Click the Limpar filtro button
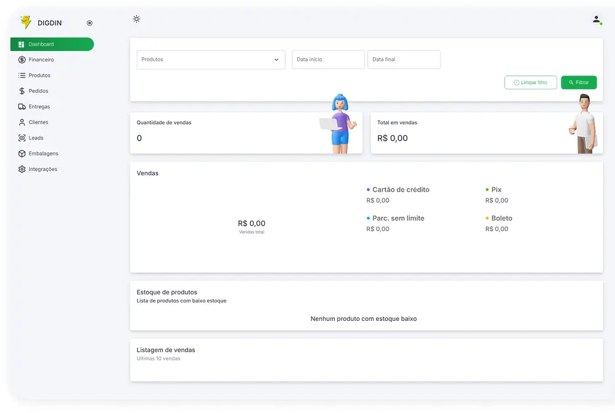 [x=530, y=82]
